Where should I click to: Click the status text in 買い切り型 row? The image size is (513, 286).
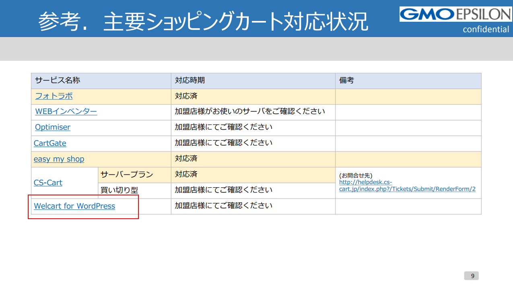coord(224,190)
